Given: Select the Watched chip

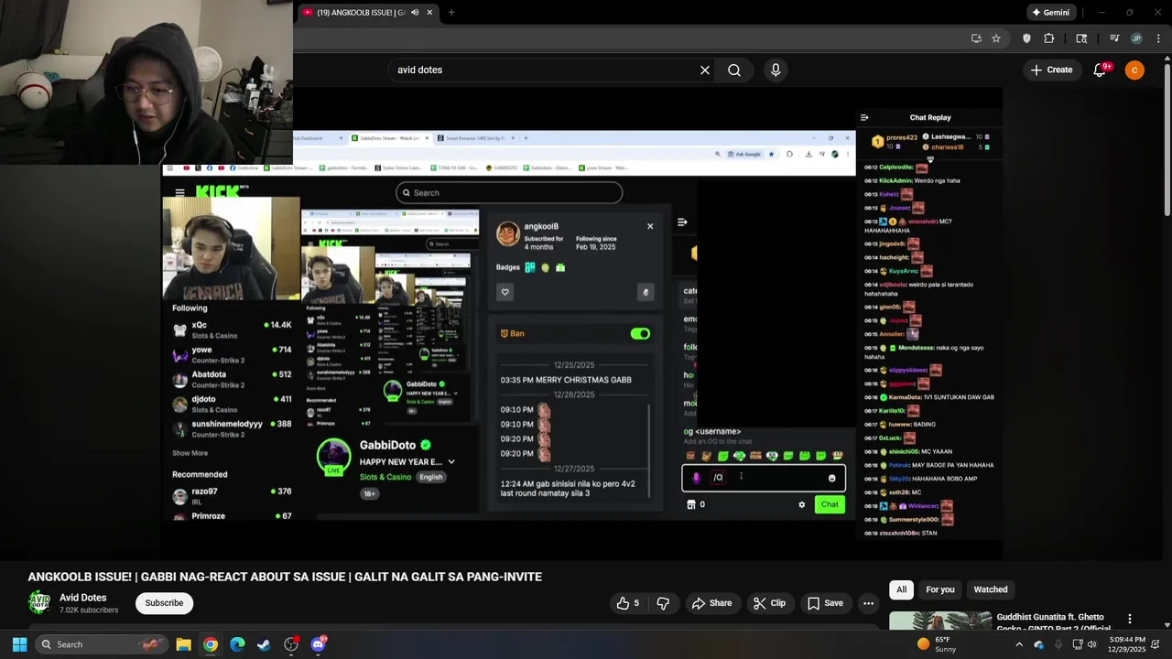Looking at the screenshot, I should coord(991,589).
